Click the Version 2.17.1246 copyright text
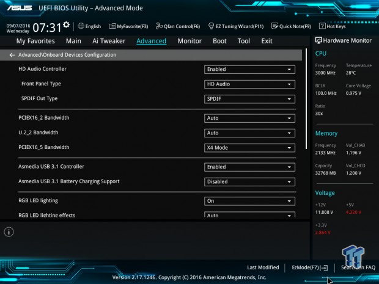The height and width of the screenshot is (284, 379). point(189,277)
